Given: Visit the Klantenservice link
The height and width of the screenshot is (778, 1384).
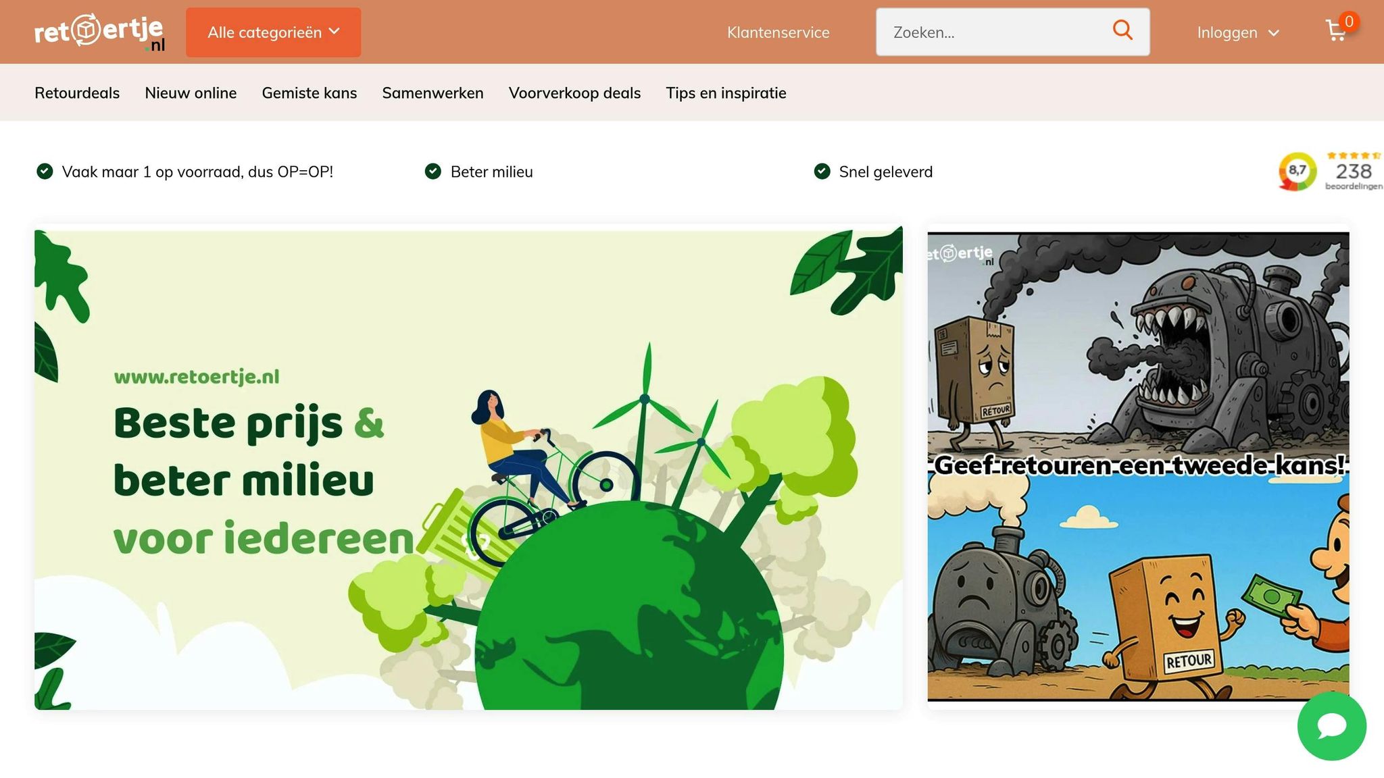Looking at the screenshot, I should (778, 32).
